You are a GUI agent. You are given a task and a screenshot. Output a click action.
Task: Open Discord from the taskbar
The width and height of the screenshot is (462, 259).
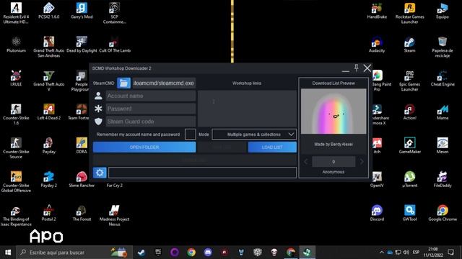tap(208, 253)
